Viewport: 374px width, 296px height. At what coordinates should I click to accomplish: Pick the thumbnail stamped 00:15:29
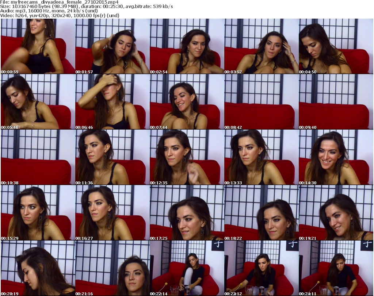coord(38,212)
